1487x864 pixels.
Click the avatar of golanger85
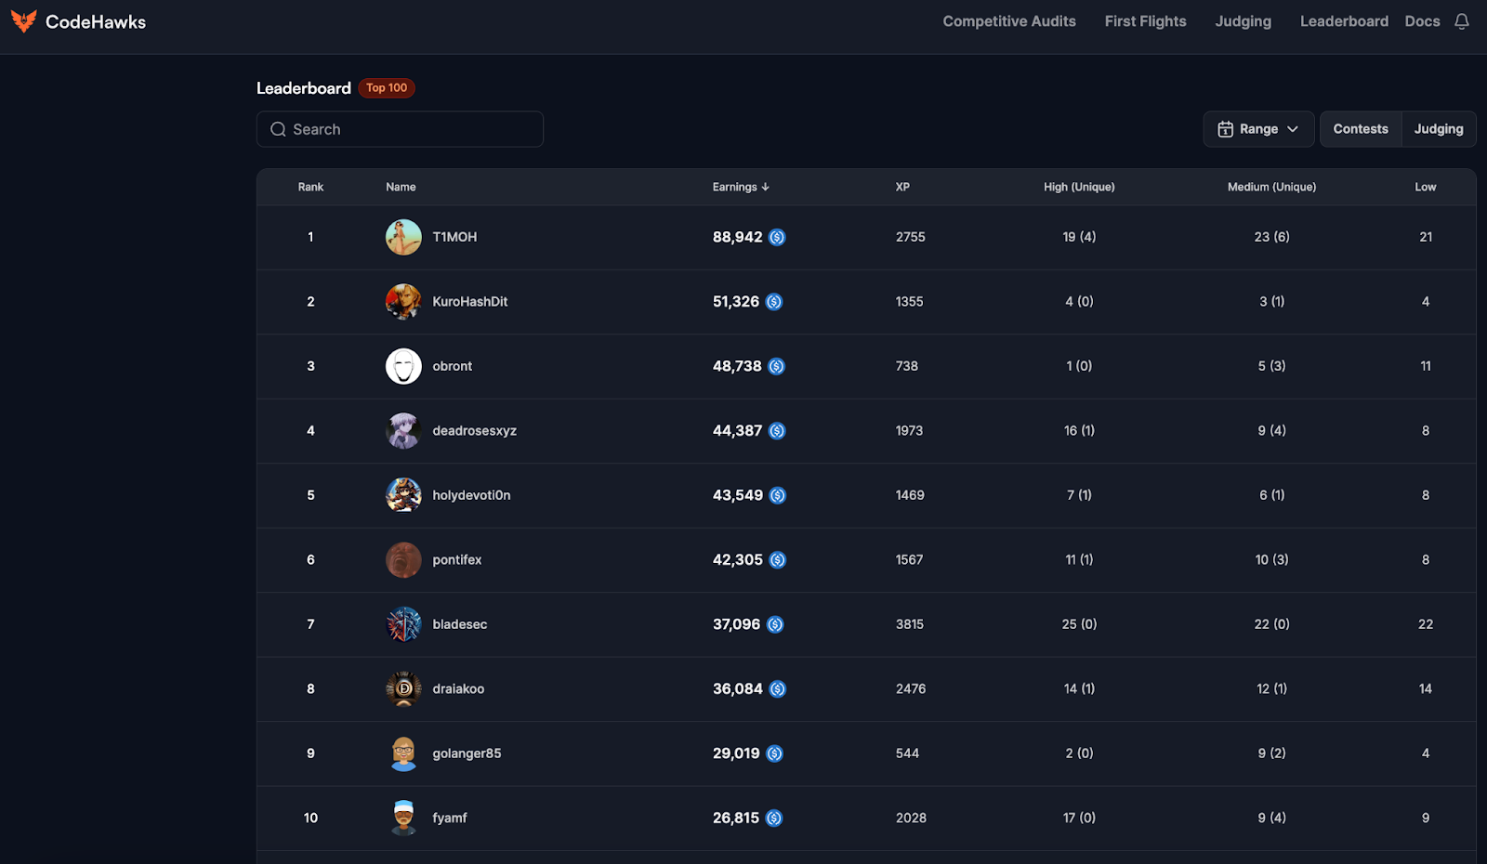click(403, 753)
